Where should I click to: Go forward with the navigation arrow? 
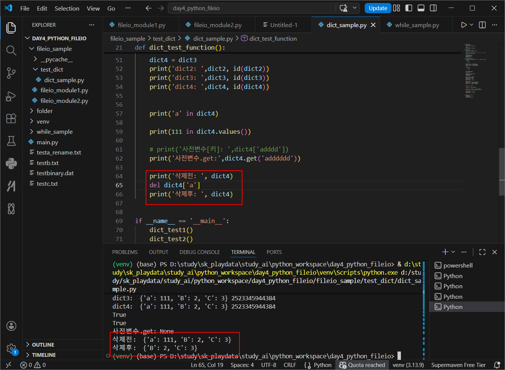(161, 8)
